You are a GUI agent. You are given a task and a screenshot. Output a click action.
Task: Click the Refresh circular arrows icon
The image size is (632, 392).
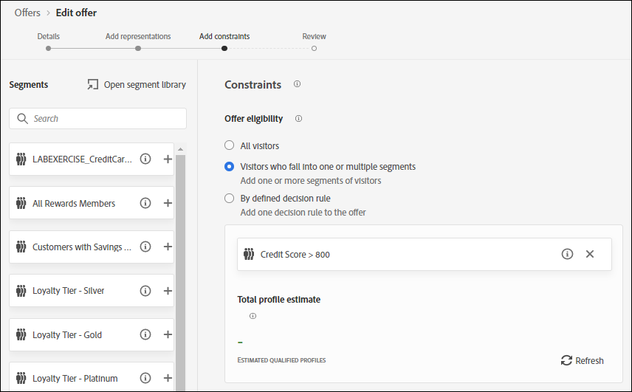566,360
